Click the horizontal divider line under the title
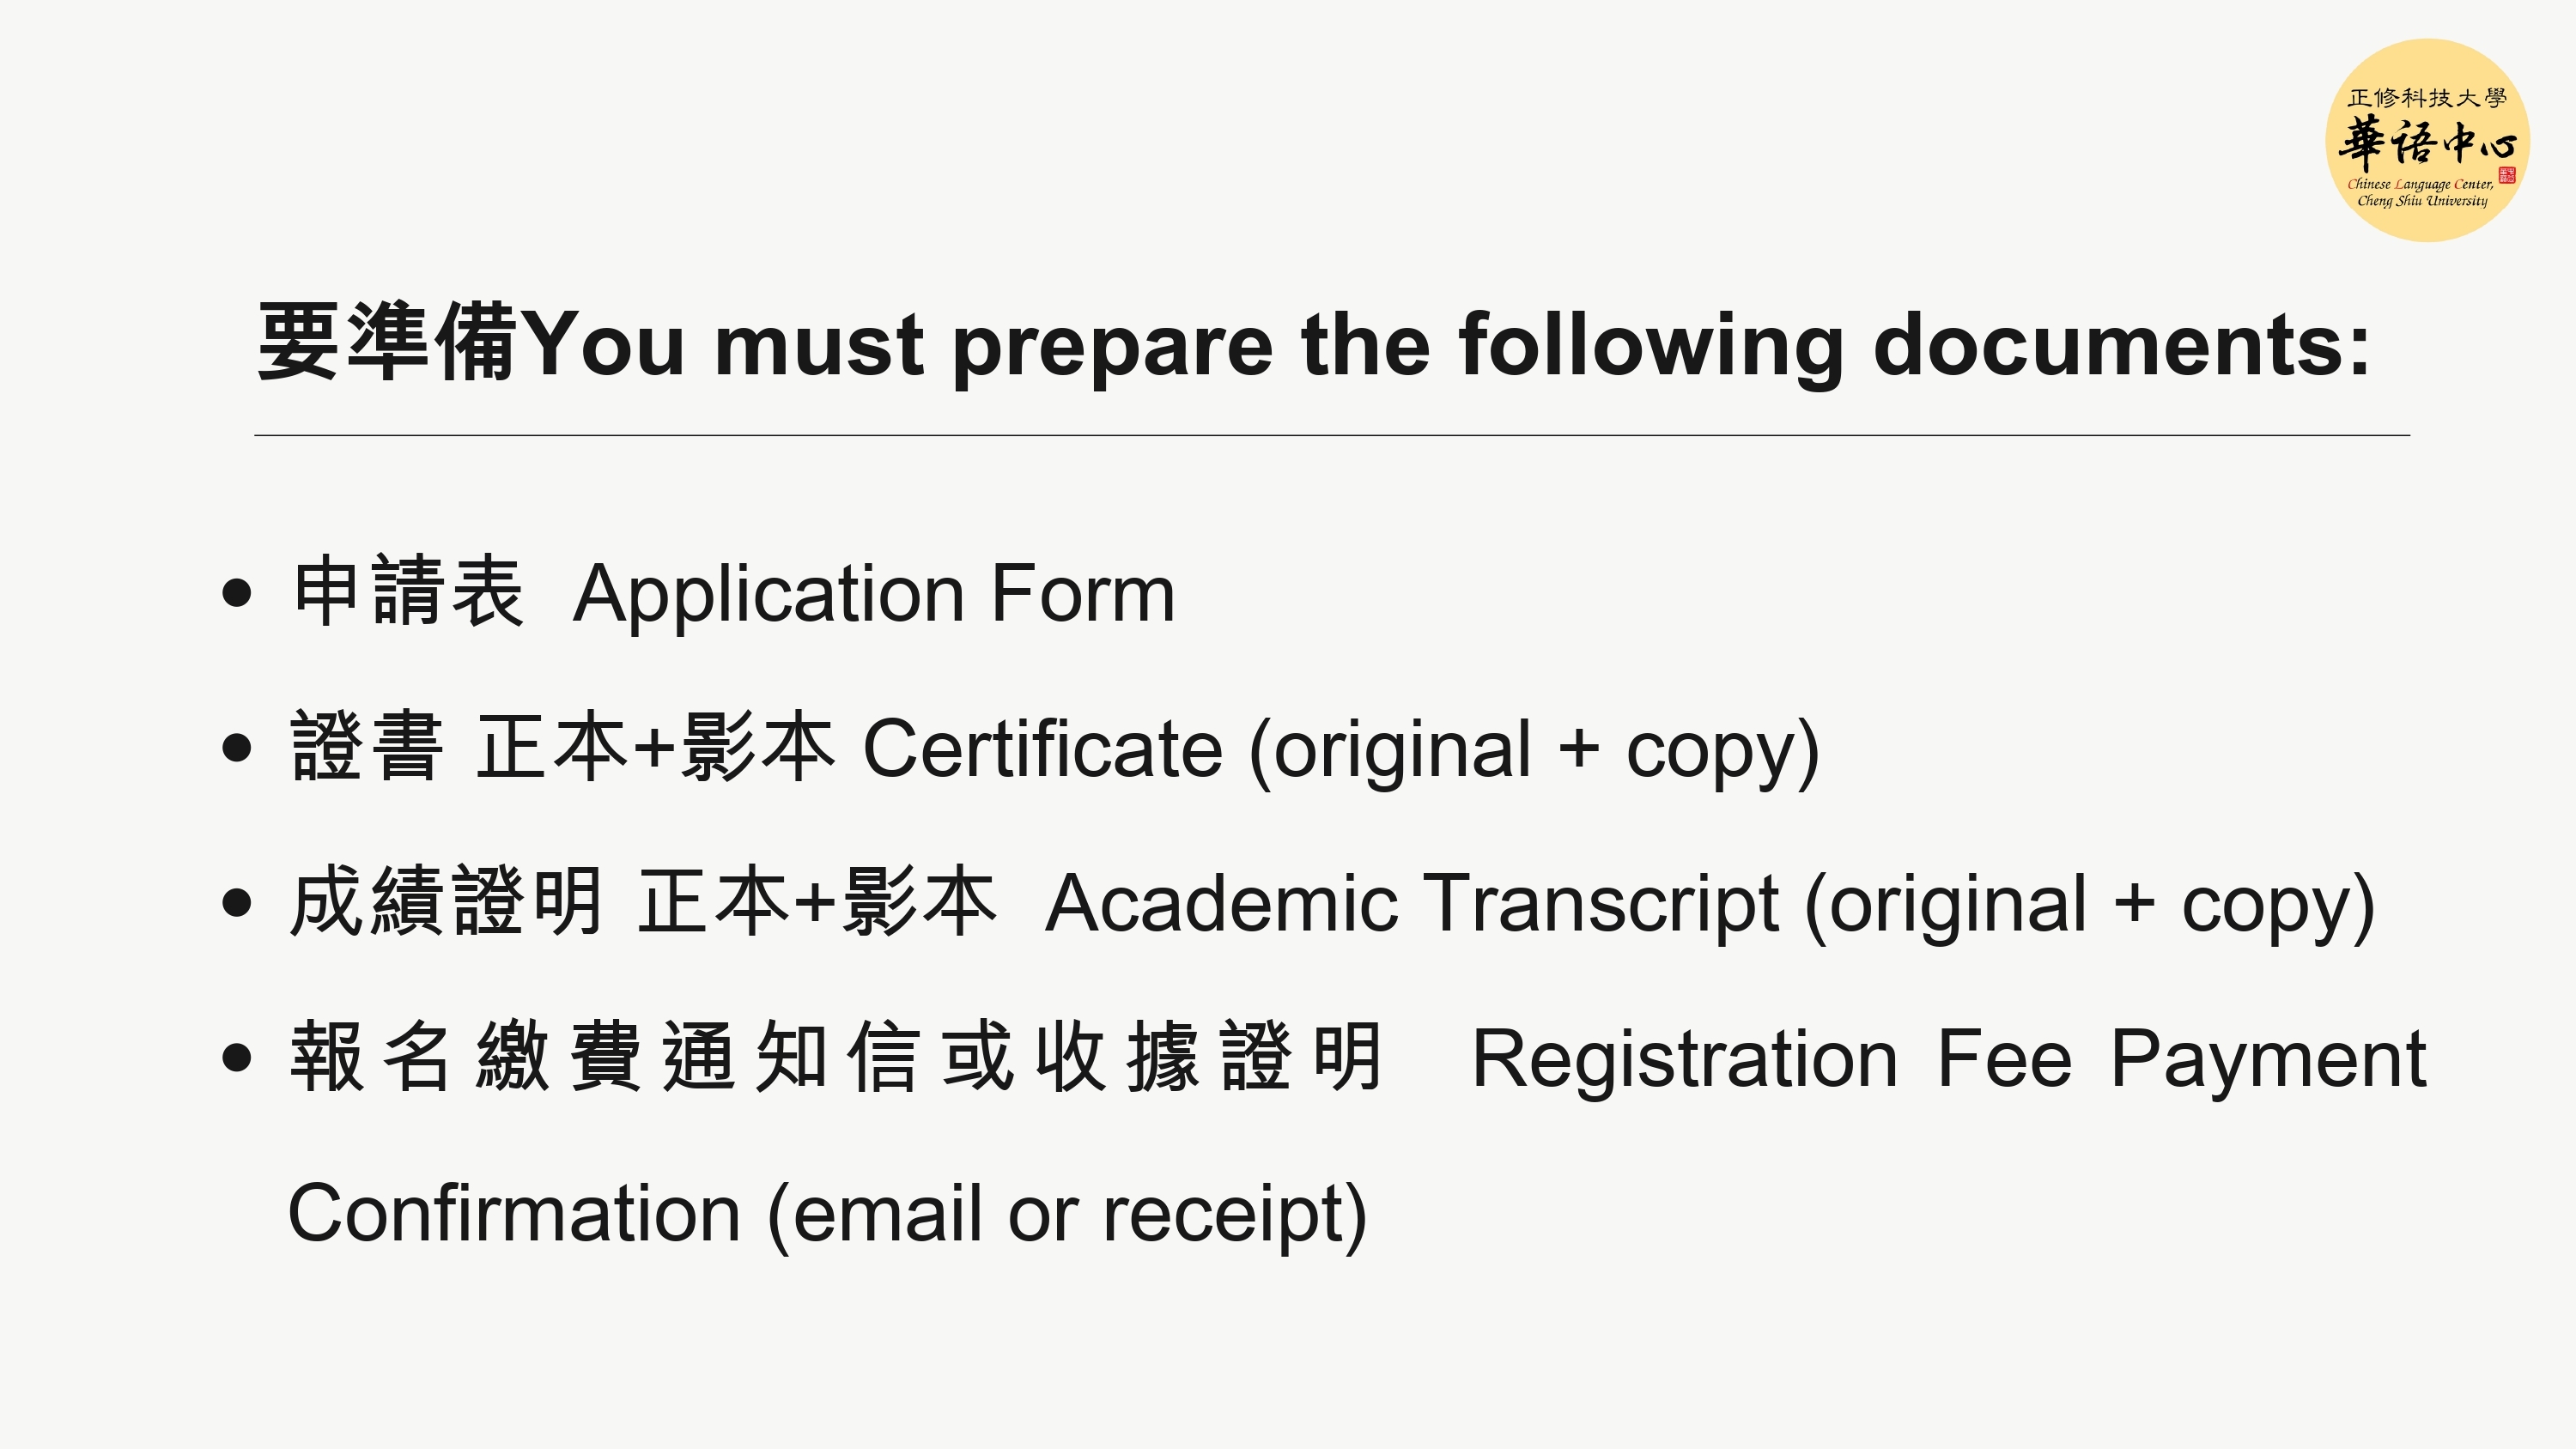 click(x=1332, y=436)
